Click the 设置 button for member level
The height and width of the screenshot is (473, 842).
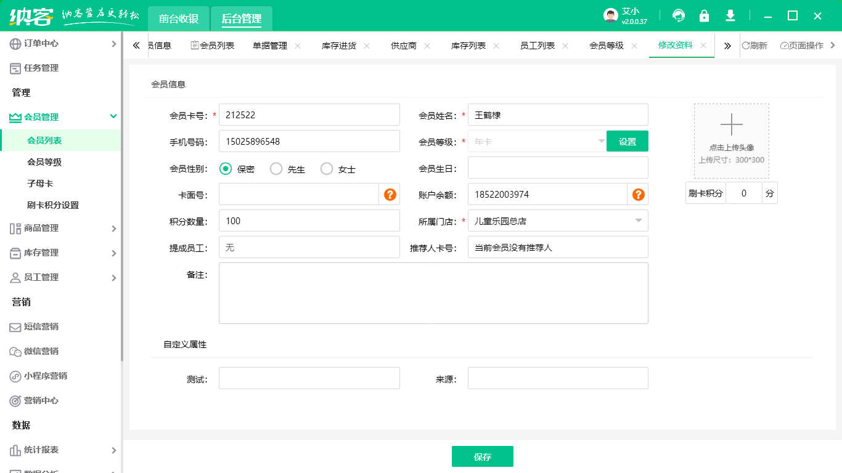(x=627, y=141)
